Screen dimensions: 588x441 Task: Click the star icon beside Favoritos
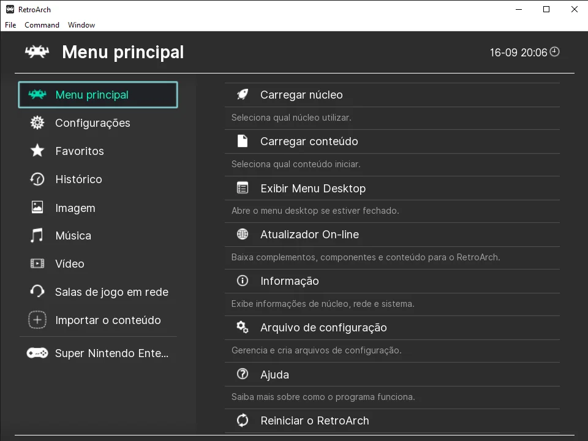(37, 151)
